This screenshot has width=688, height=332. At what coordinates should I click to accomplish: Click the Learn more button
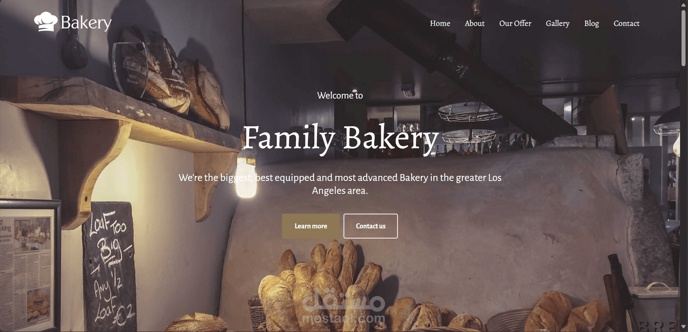click(x=311, y=226)
